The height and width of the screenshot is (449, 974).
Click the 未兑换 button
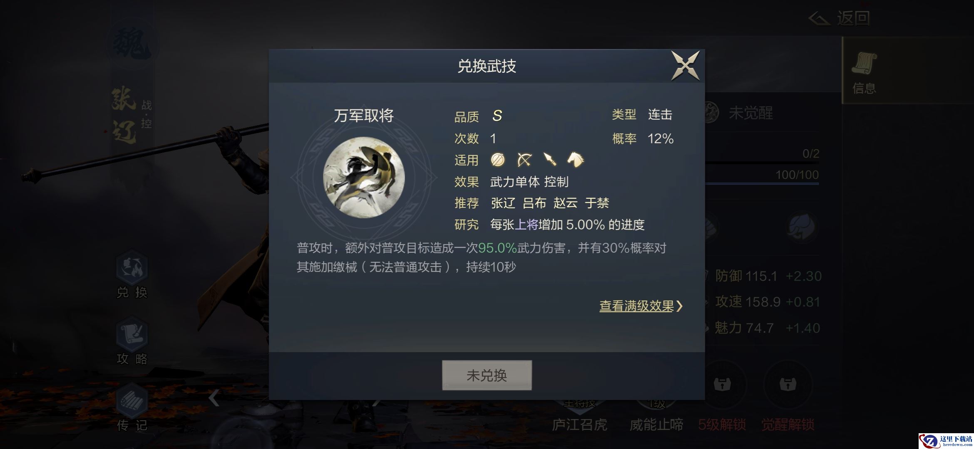pos(487,375)
